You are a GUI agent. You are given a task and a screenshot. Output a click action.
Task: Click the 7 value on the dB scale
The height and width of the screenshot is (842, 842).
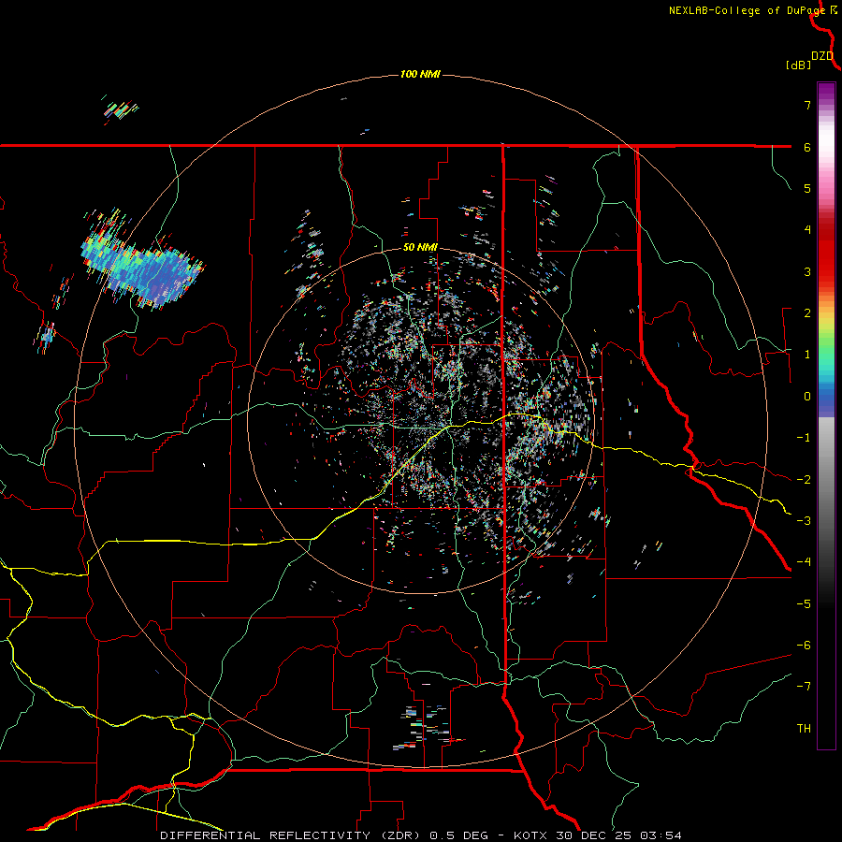[x=807, y=105]
